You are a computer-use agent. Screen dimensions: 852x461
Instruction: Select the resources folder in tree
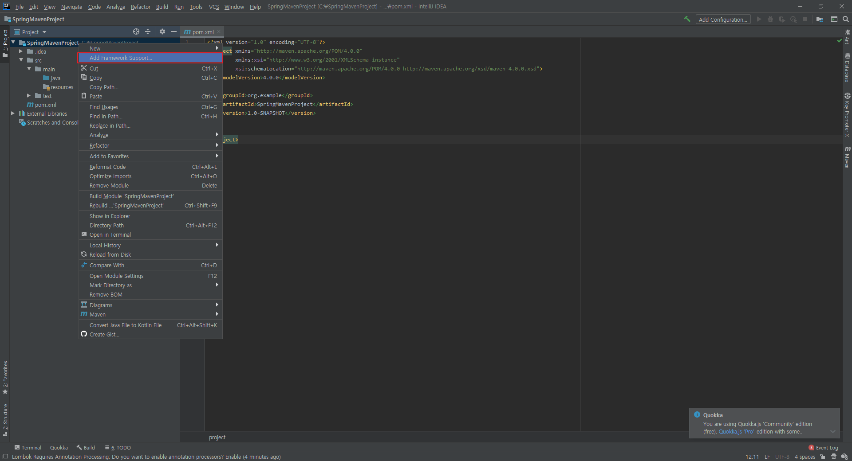tap(58, 87)
